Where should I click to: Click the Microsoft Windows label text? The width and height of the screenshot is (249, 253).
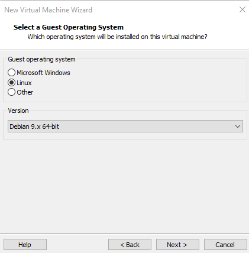coord(43,73)
